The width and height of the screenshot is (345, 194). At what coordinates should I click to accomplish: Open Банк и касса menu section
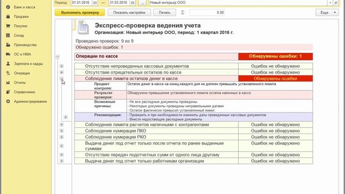pyautogui.click(x=24, y=7)
